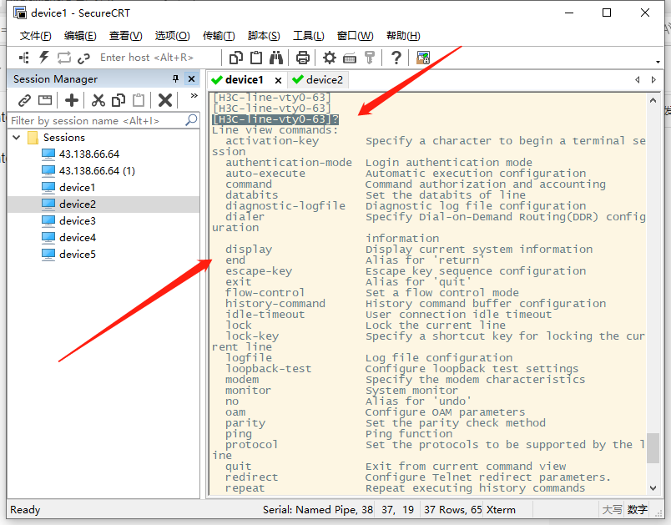
Task: Click the '37 Rows, 65' status entry
Action: (452, 510)
